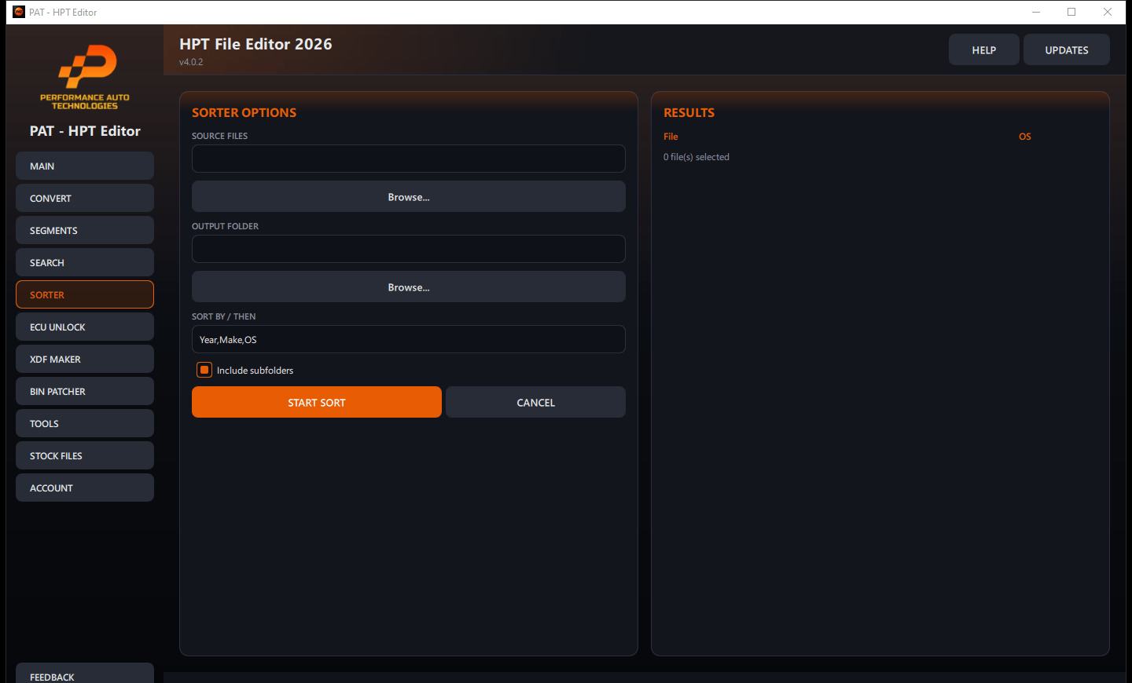Select the ECU UNLOCK sidebar item
This screenshot has height=683, width=1132.
coord(85,327)
